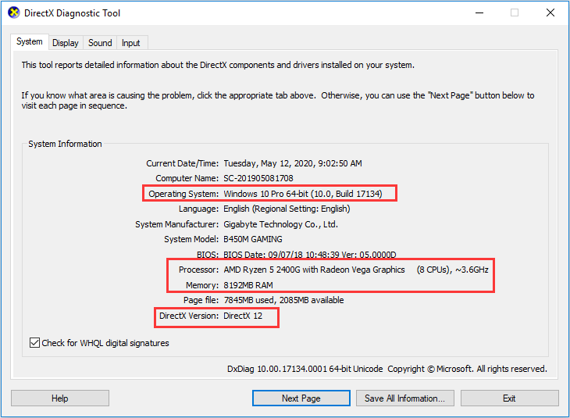Go to Next Page

click(301, 398)
